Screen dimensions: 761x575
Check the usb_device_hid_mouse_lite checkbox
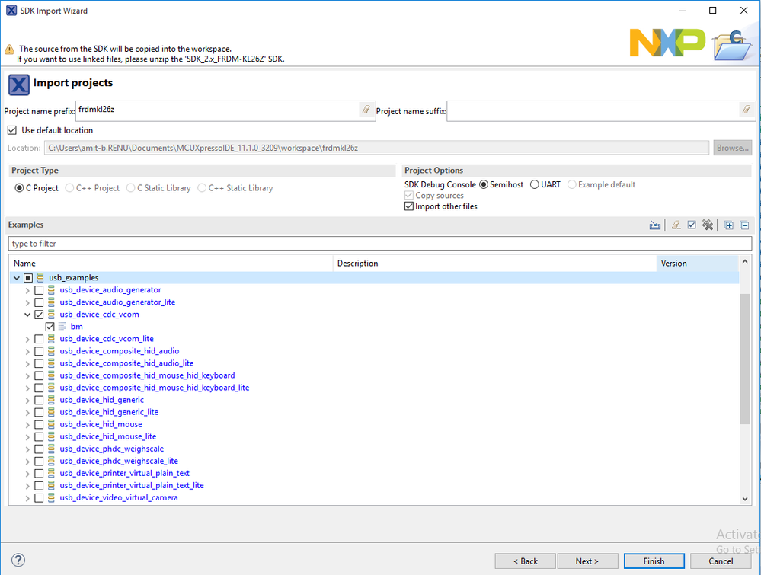tap(39, 436)
